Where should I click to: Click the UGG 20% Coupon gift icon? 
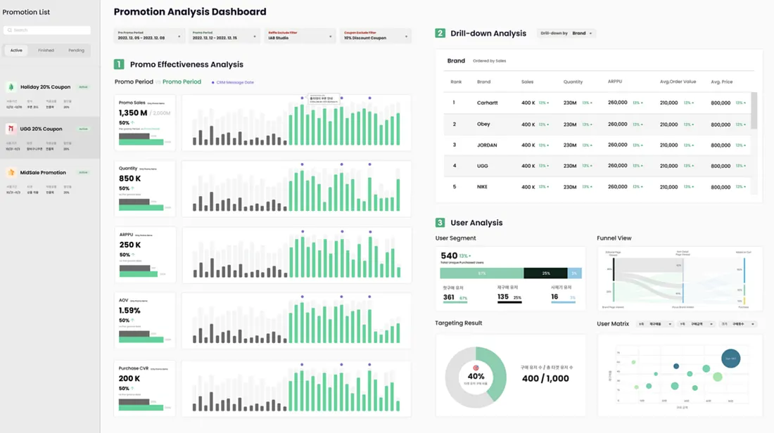[x=11, y=129]
